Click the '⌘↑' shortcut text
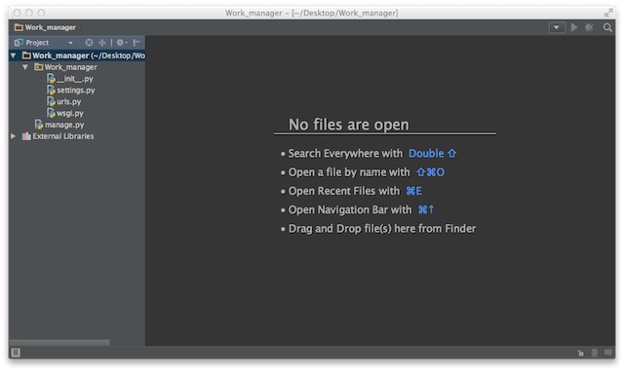The height and width of the screenshot is (371, 624). [x=426, y=210]
